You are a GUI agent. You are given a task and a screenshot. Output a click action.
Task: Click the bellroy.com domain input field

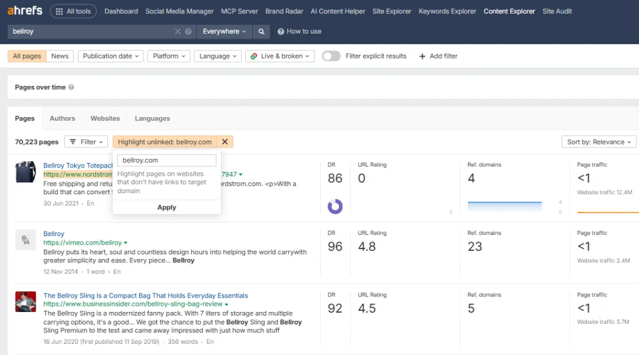(167, 160)
